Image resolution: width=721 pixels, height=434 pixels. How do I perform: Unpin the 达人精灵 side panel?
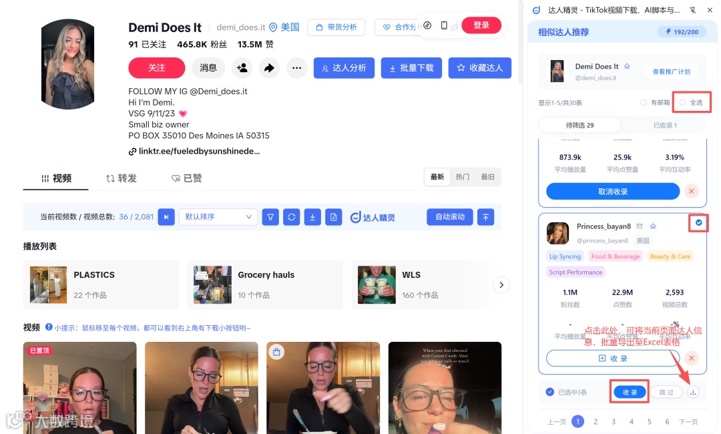click(x=692, y=10)
